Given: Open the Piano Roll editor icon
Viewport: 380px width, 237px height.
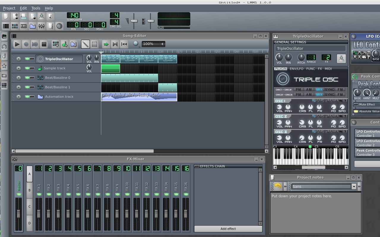Looking at the screenshot, I should (23, 26).
